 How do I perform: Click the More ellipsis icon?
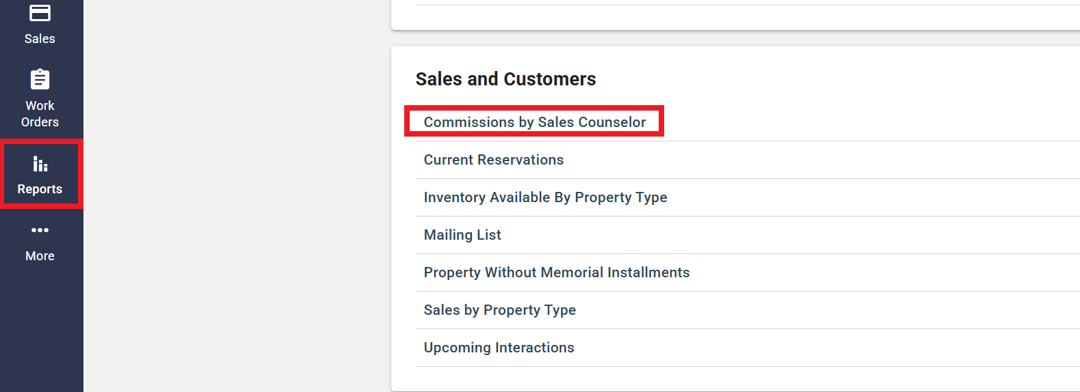[x=40, y=230]
